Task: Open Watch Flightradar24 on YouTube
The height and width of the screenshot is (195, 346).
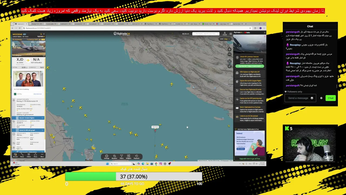Action: click(x=249, y=109)
